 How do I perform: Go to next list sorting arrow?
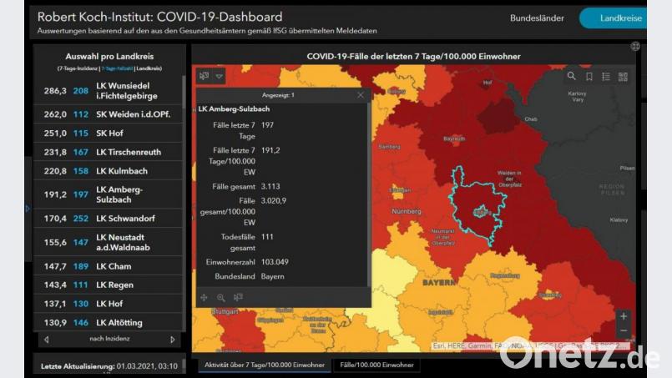(172, 340)
